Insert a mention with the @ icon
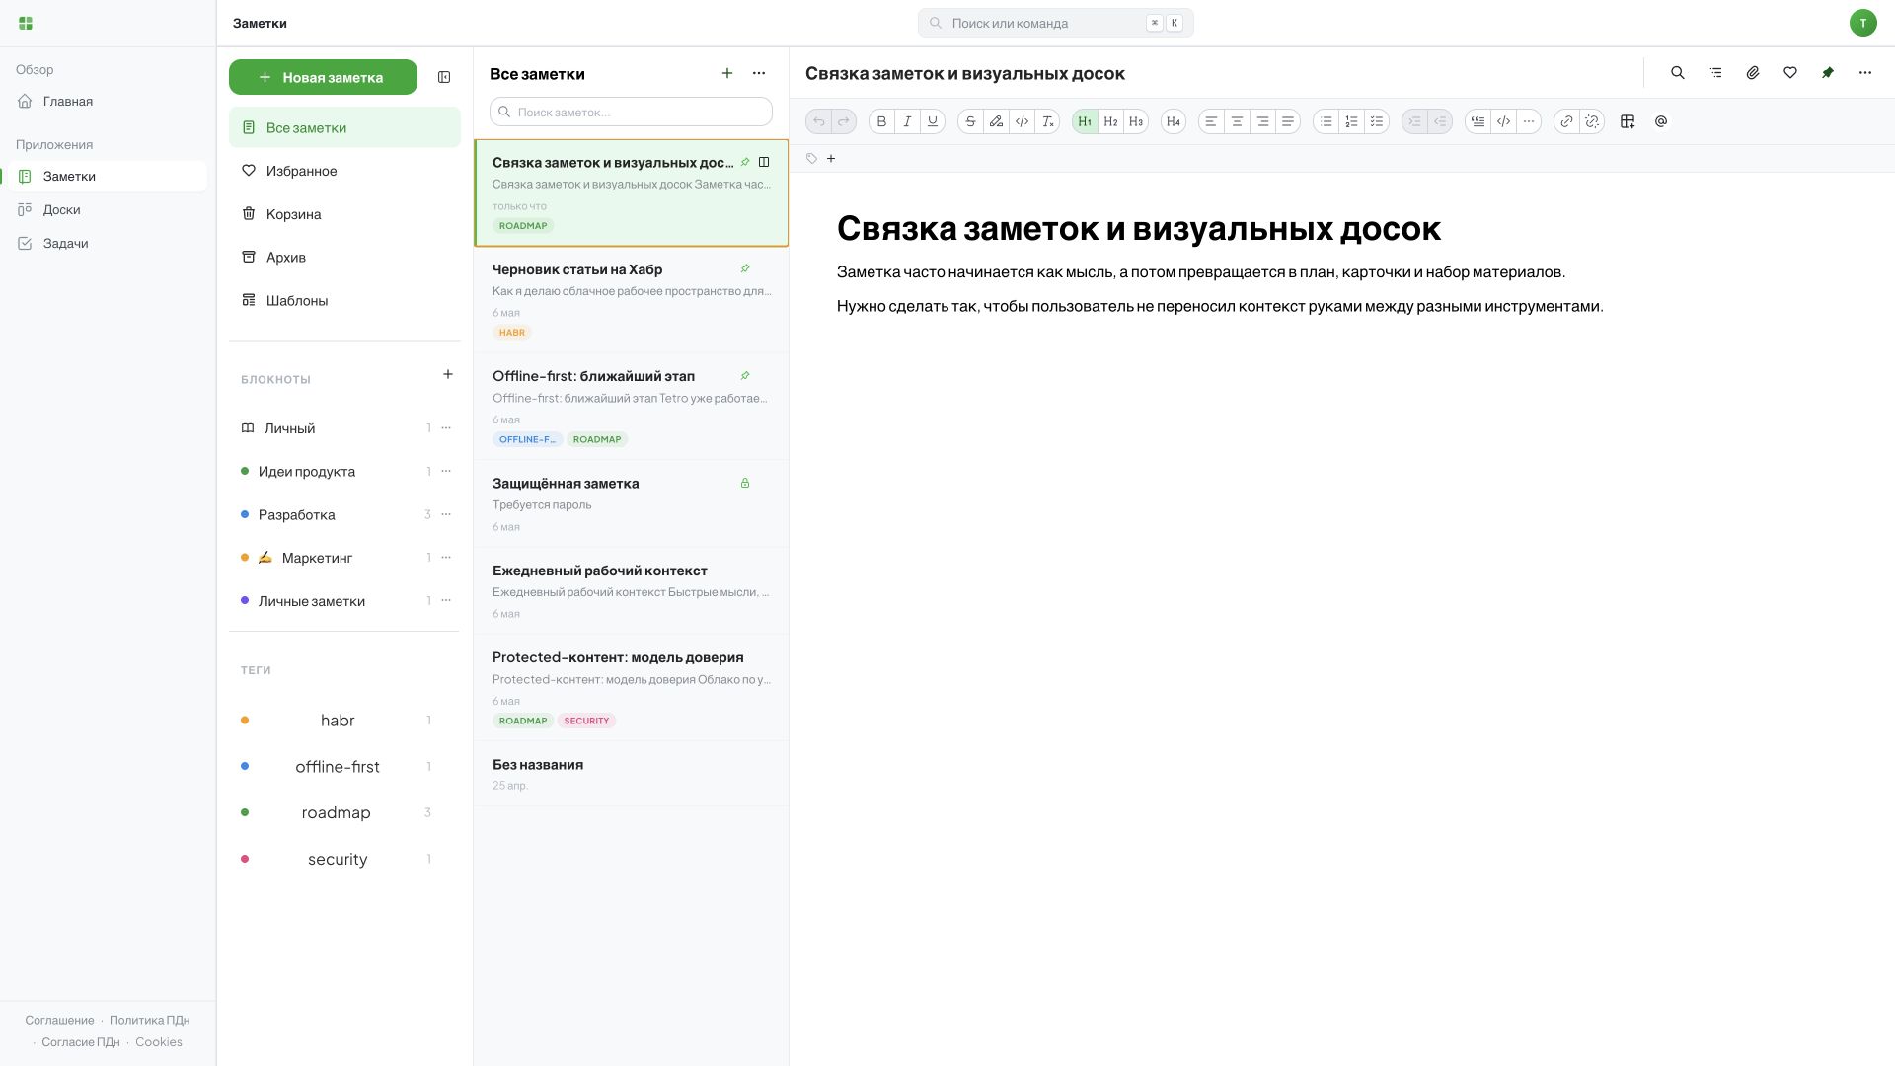 pyautogui.click(x=1661, y=121)
